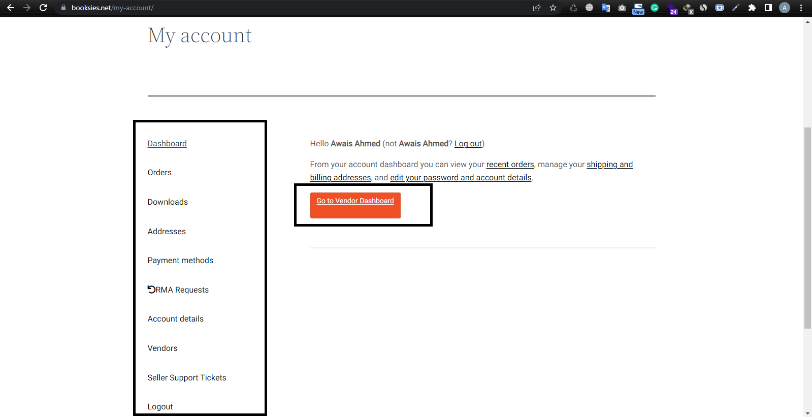Click the purple extension with 24 badge

672,9
